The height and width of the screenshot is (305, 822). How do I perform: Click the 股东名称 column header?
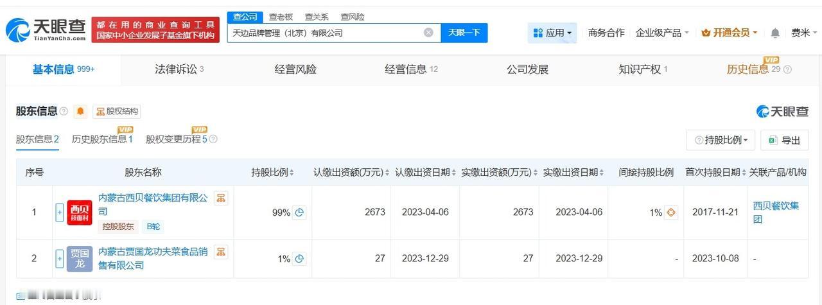pyautogui.click(x=143, y=173)
